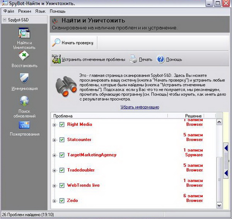The height and width of the screenshot is (219, 232).
Task: Expand the Tradedoubler tree entry
Action: point(54,171)
